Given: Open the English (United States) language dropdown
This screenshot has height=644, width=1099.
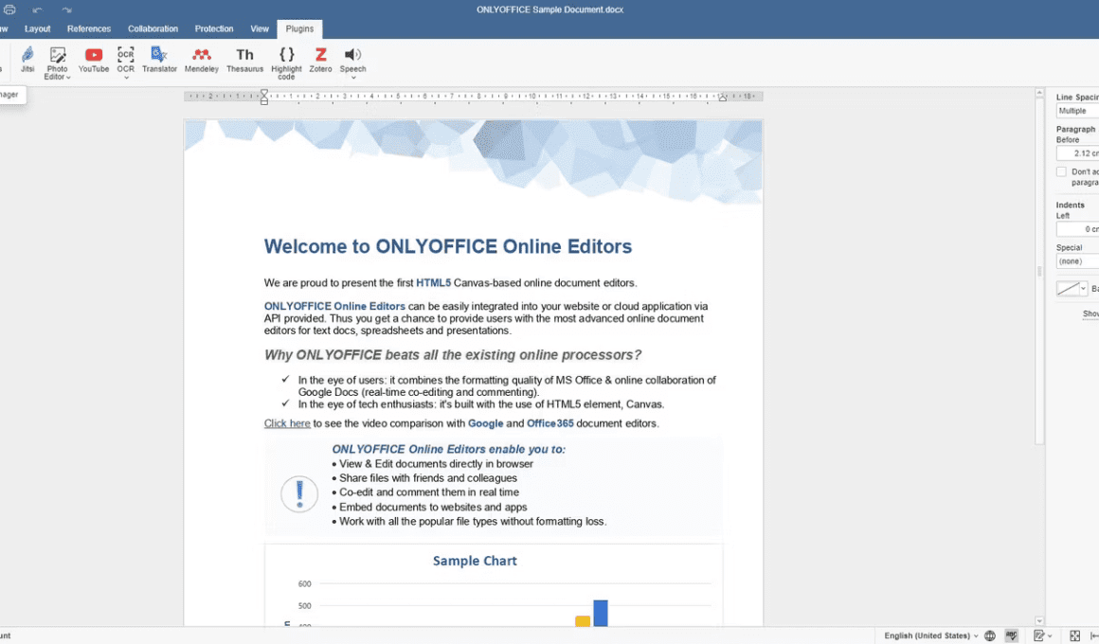Looking at the screenshot, I should click(930, 635).
